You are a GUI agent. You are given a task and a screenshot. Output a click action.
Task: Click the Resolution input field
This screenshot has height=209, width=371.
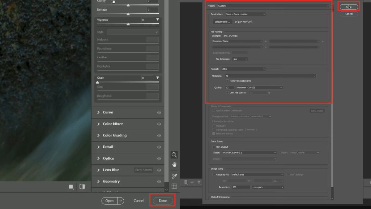coord(241,187)
